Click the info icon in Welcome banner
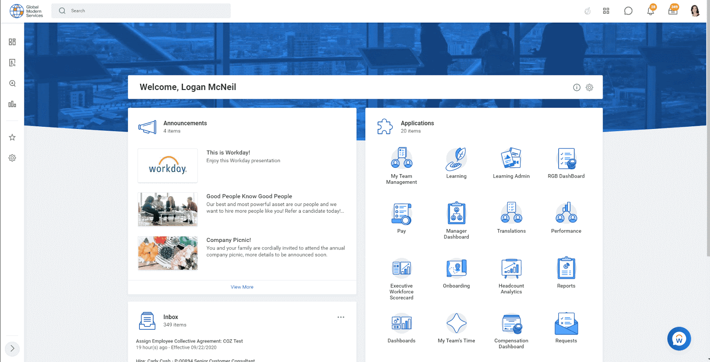Viewport: 710px width, 362px height. pos(576,87)
